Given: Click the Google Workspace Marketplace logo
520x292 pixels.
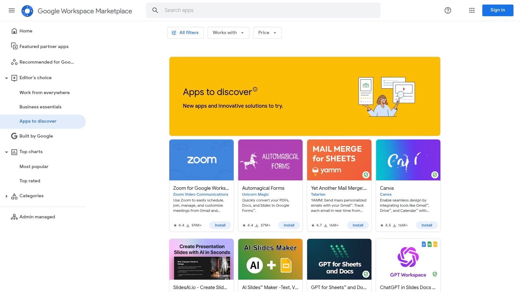Looking at the screenshot, I should (27, 11).
